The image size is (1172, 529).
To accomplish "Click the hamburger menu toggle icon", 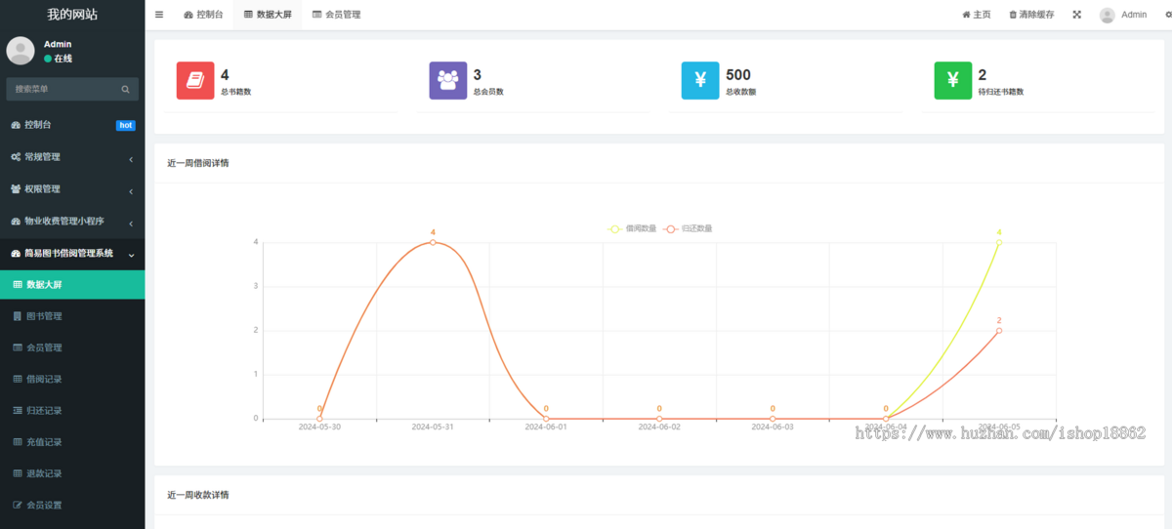I will pos(159,15).
